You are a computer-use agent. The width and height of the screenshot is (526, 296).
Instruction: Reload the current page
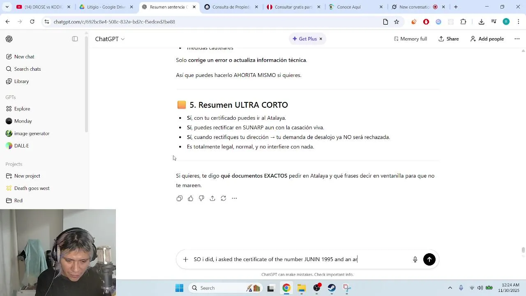pyautogui.click(x=32, y=22)
